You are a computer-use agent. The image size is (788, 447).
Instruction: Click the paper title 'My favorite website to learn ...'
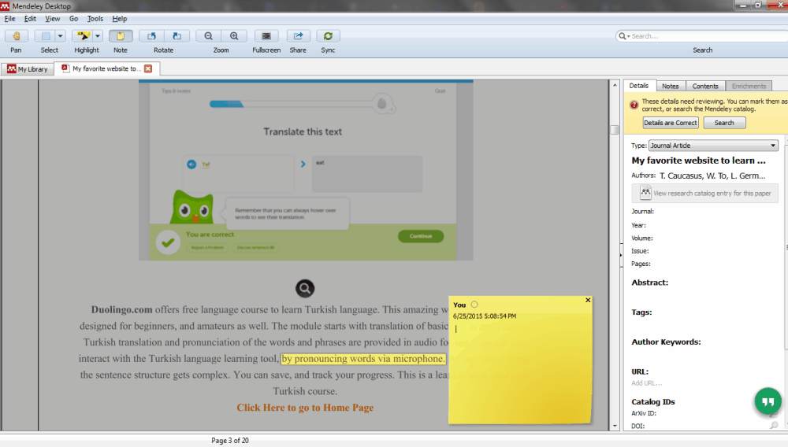click(x=698, y=161)
